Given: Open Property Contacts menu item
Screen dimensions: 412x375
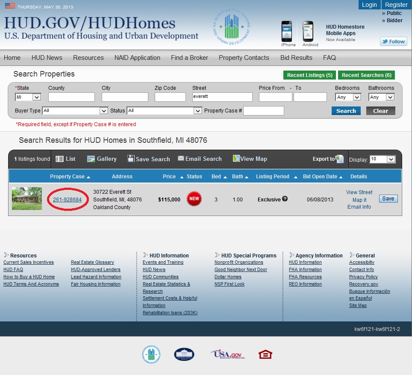Looking at the screenshot, I should pyautogui.click(x=244, y=58).
